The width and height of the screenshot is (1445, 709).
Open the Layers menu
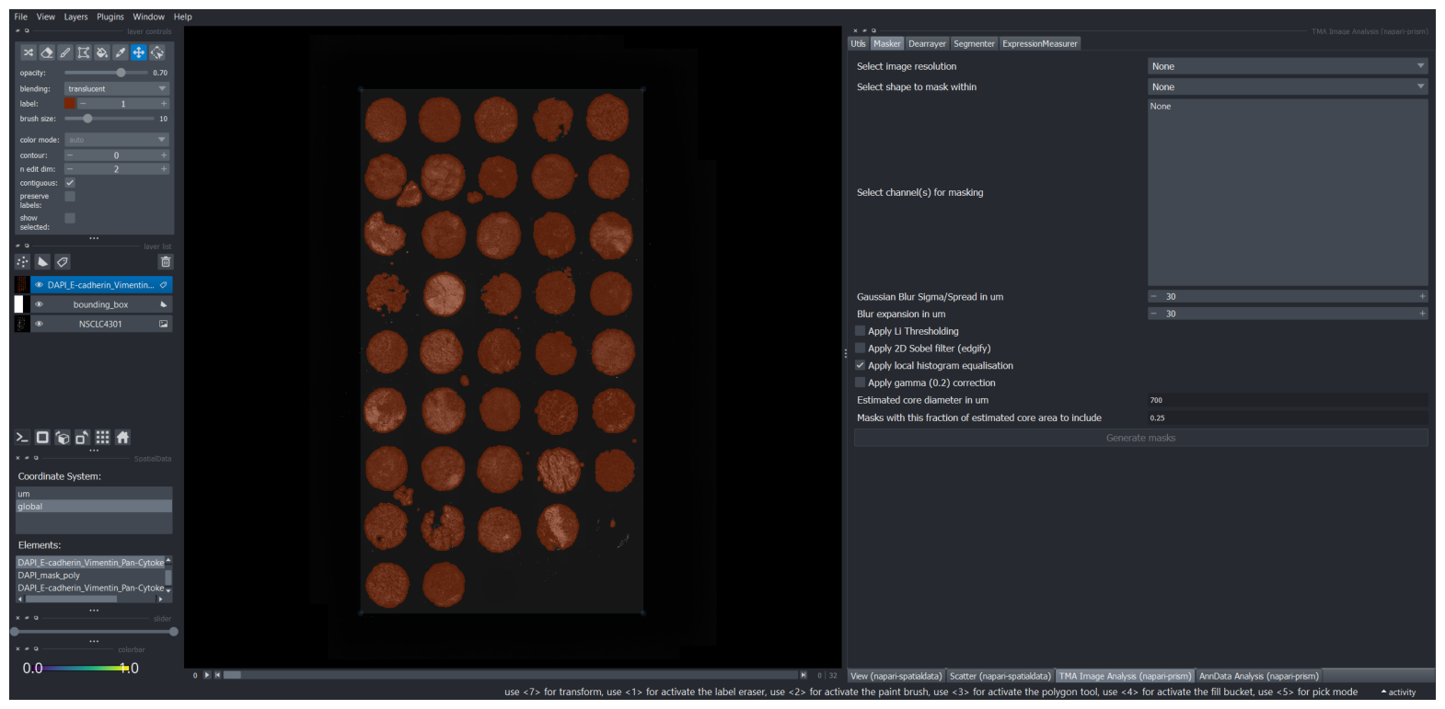(75, 17)
